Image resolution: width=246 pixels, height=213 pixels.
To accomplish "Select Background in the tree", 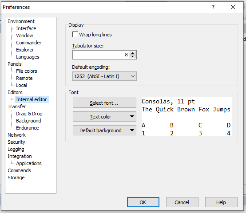I will pyautogui.click(x=28, y=121).
